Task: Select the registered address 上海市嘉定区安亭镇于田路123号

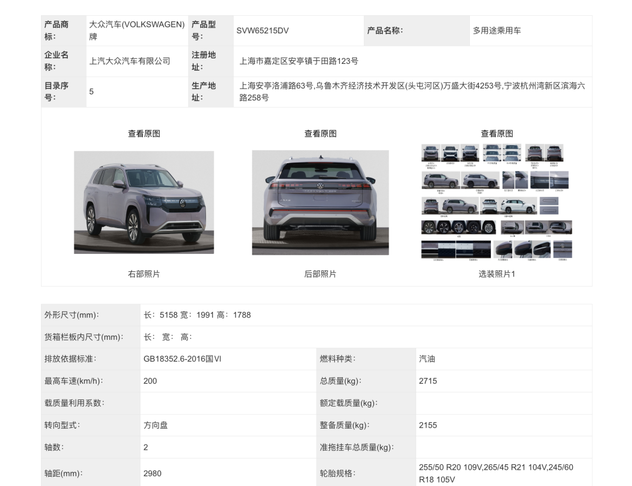Action: click(298, 61)
